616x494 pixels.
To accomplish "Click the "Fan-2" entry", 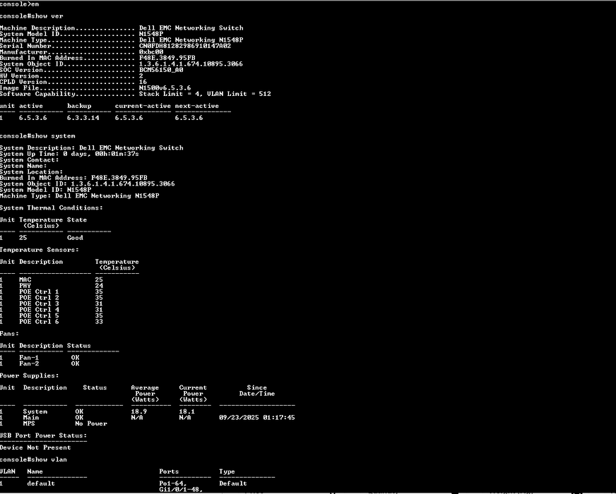I will click(29, 363).
